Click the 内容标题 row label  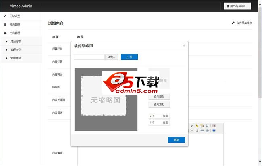[57, 61]
